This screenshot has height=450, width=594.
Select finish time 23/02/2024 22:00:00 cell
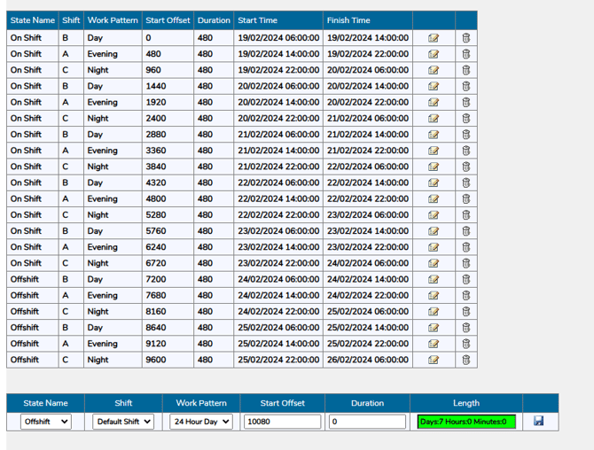pyautogui.click(x=368, y=247)
